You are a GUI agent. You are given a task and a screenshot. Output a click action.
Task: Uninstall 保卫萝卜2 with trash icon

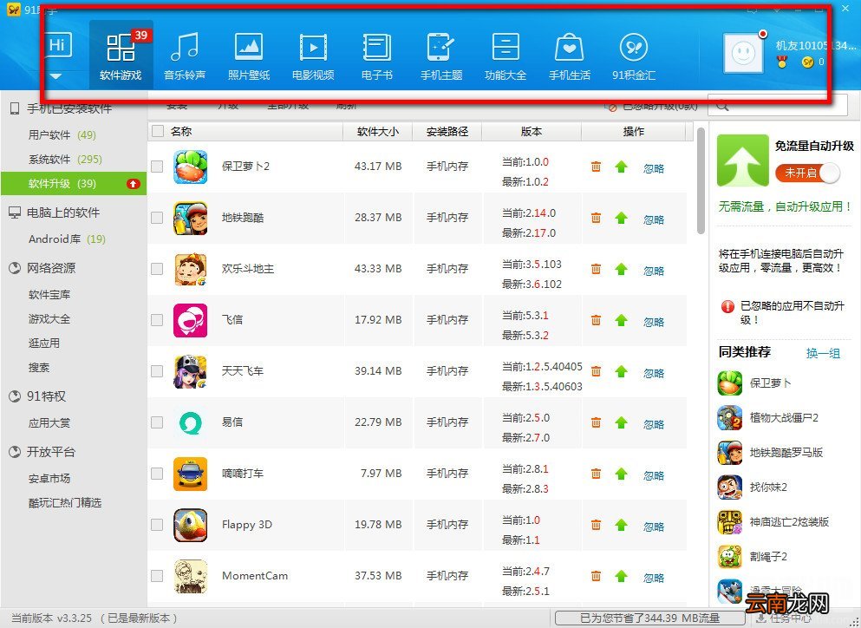(596, 167)
